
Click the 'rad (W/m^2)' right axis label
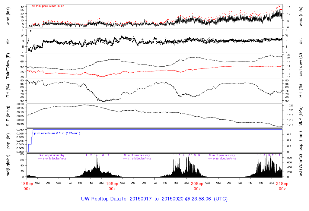(x=301, y=165)
